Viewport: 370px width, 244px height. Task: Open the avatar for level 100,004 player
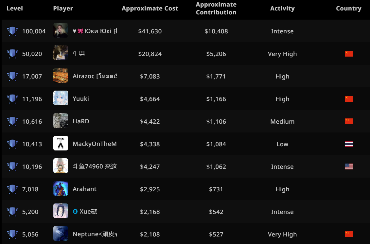click(61, 30)
